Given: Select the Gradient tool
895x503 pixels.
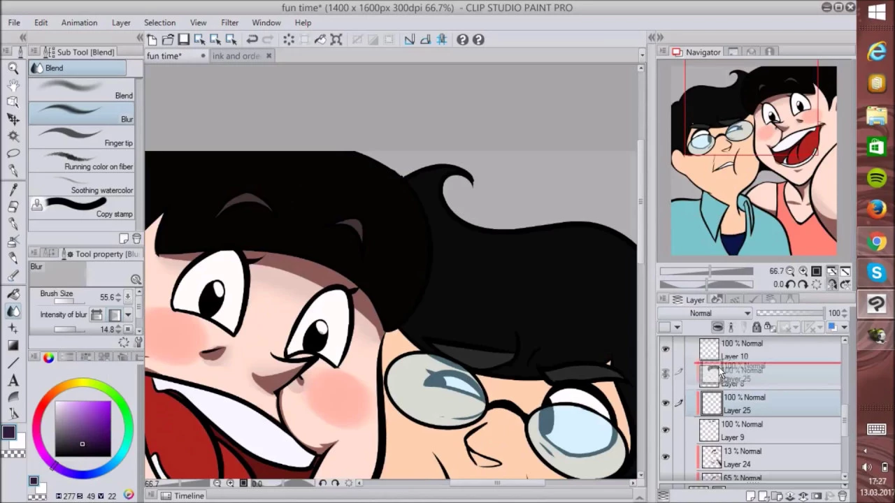Looking at the screenshot, I should [x=13, y=345].
